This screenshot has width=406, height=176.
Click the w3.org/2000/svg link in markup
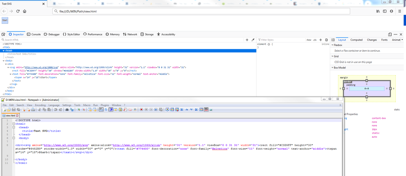tap(41, 67)
